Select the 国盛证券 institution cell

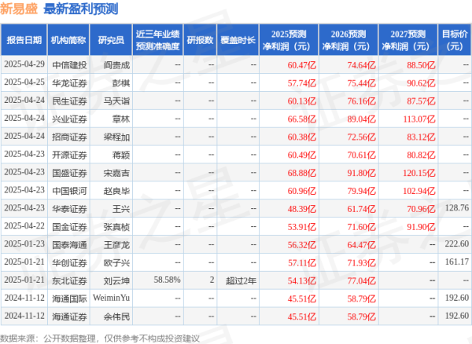[69, 173]
